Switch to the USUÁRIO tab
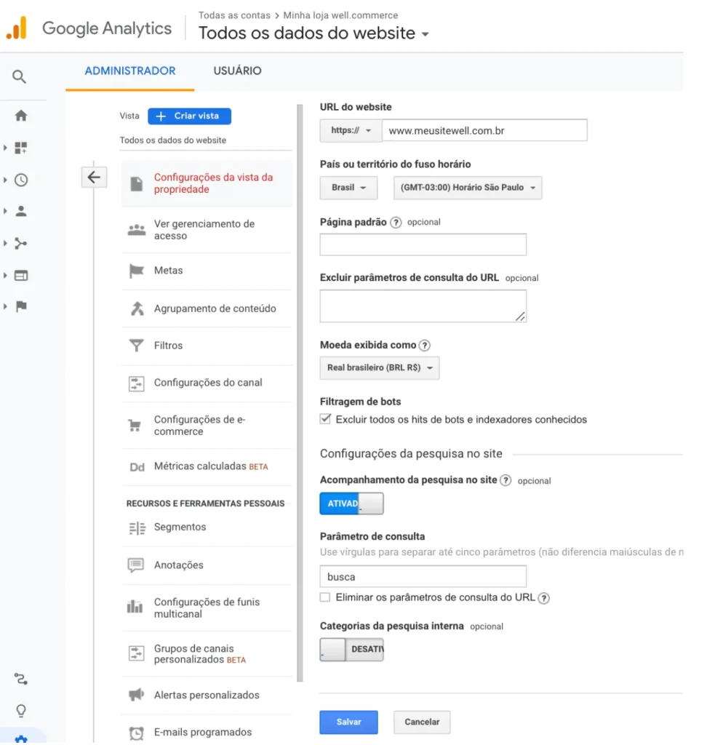Screen dimensions: 723x745 pyautogui.click(x=237, y=71)
